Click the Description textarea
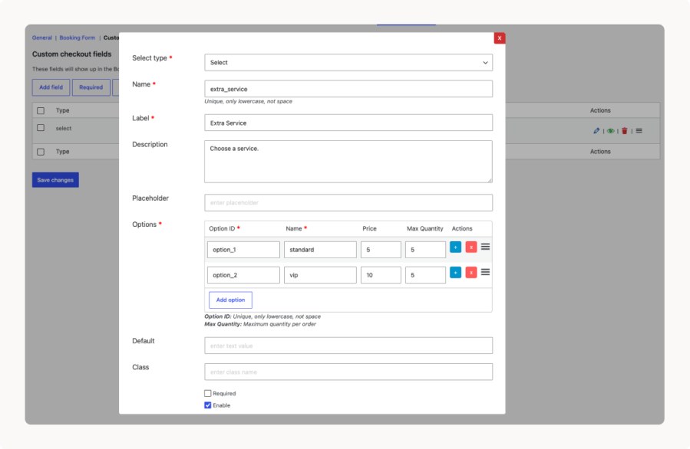Image resolution: width=690 pixels, height=449 pixels. tap(348, 162)
